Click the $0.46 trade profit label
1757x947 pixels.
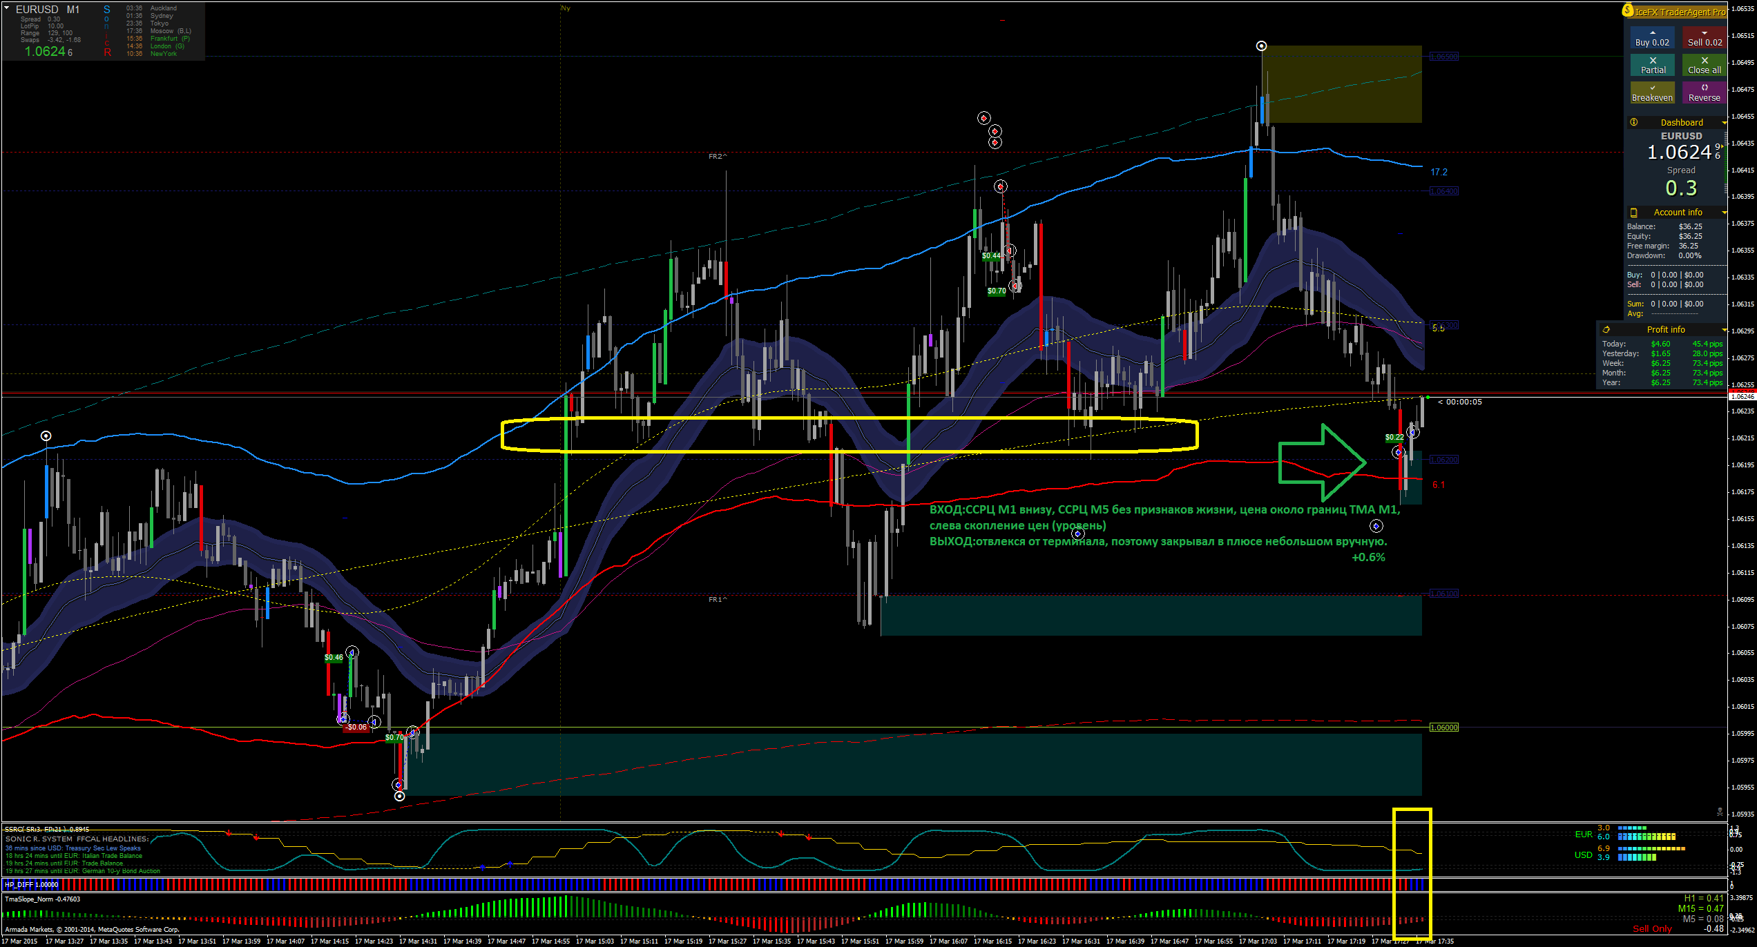[x=334, y=657]
